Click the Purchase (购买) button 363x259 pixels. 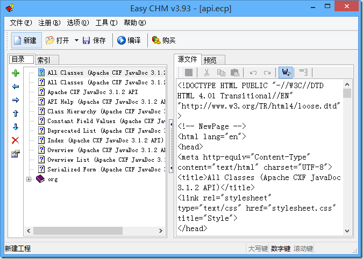tap(163, 40)
